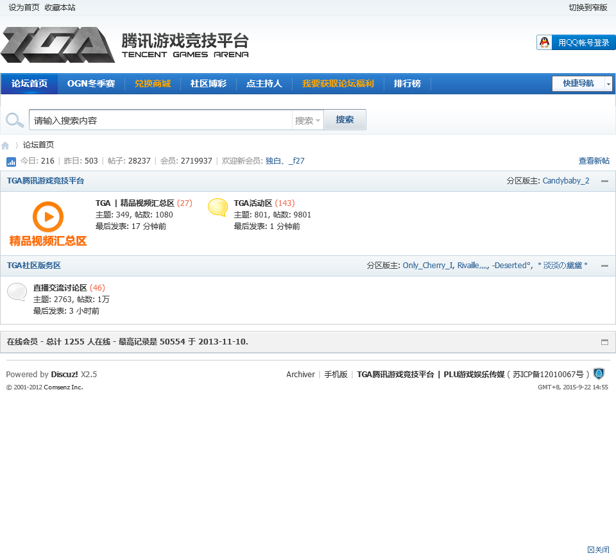Viewport: 616px width, 560px height.
Task: Click 苏ICP备12010067号 link
Action: point(548,374)
